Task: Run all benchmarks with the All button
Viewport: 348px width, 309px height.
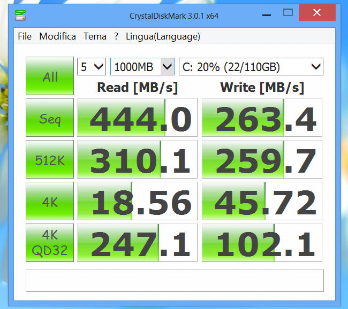Action: coord(50,76)
